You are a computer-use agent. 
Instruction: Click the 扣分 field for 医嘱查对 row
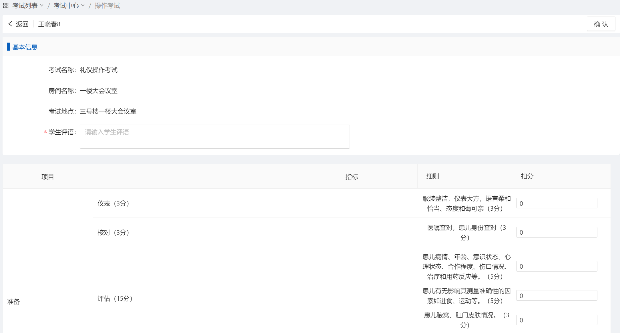pyautogui.click(x=556, y=232)
